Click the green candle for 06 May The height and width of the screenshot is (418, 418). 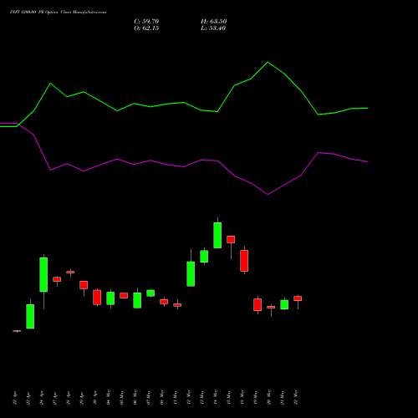click(x=137, y=300)
